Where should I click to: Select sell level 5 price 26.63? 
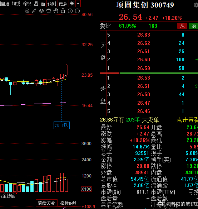point(144,35)
